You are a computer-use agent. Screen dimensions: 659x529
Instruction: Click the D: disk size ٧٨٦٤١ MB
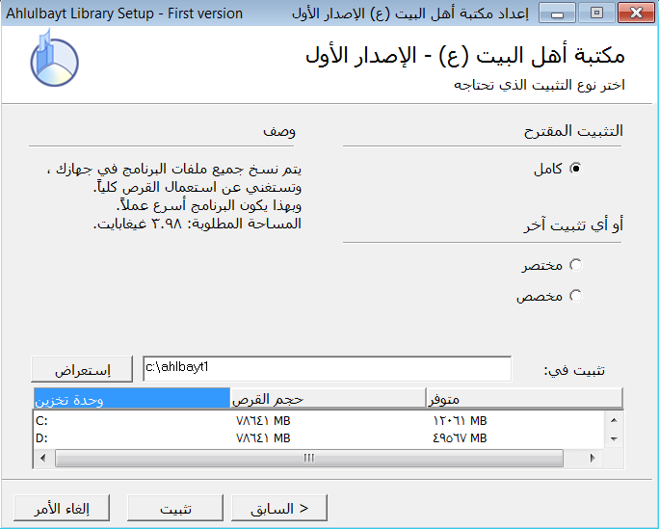point(263,438)
